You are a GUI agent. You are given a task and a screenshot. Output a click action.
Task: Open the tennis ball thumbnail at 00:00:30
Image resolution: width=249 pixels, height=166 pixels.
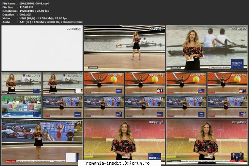point(227,83)
